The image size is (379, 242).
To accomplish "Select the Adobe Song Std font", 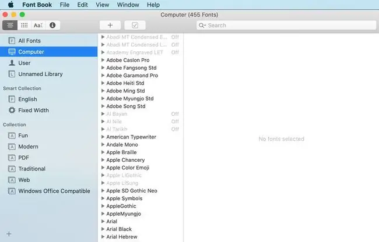I will pyautogui.click(x=141, y=106).
